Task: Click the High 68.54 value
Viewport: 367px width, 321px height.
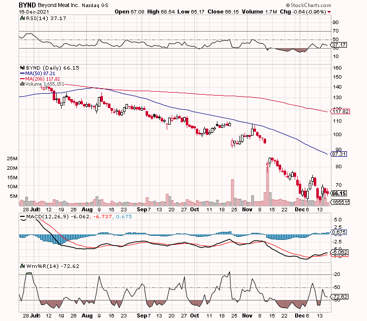Action: tap(161, 12)
